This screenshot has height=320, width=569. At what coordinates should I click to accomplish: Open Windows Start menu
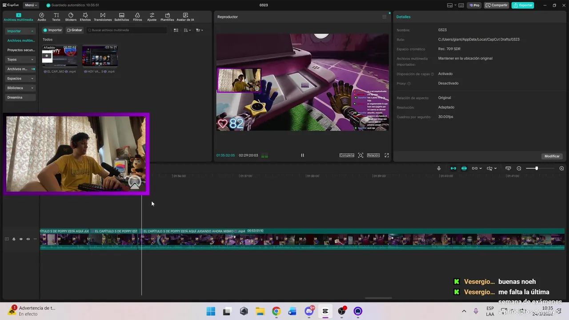click(x=211, y=311)
